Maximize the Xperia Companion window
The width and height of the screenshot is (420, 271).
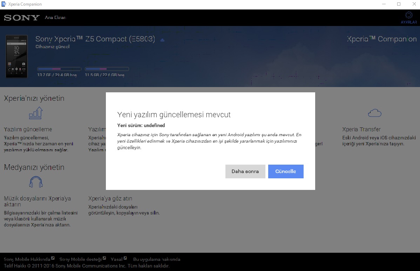click(x=399, y=4)
